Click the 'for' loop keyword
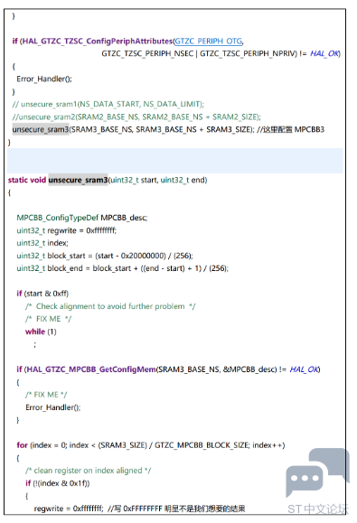Screen dimensions: 357x523 point(22,445)
